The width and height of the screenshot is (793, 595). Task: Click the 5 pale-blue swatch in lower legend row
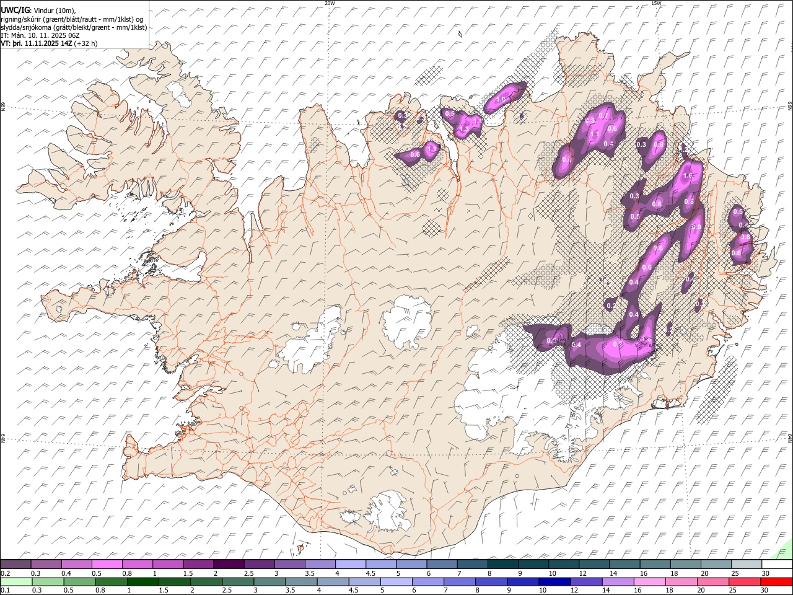(396, 581)
